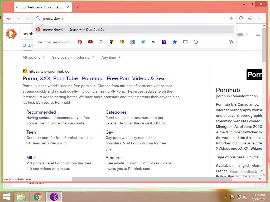Click the scroll right arrow
Image resolution: width=270 pixels, height=202 pixels.
point(260,179)
